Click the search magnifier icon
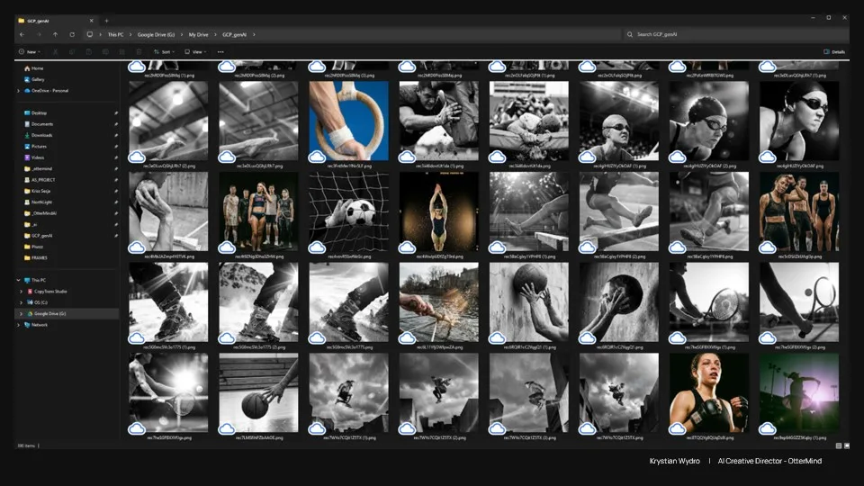This screenshot has height=486, width=864. coord(630,34)
